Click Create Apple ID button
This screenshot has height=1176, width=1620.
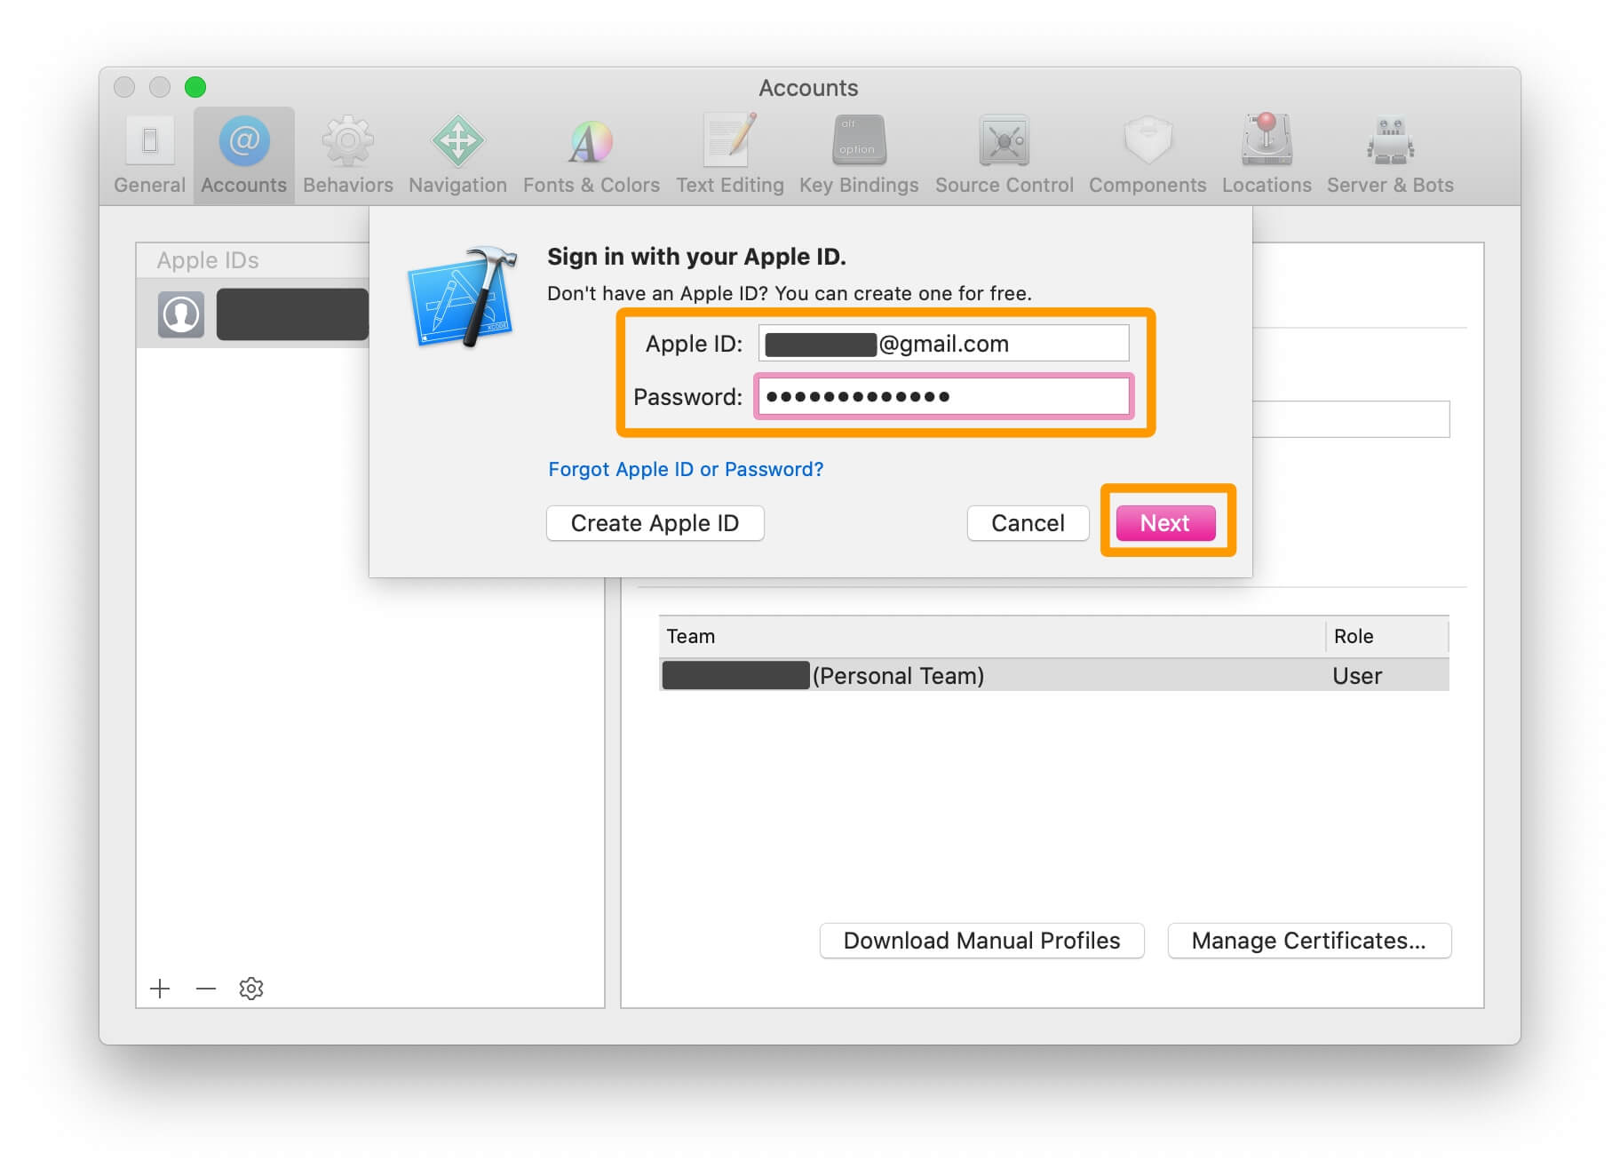coord(655,523)
